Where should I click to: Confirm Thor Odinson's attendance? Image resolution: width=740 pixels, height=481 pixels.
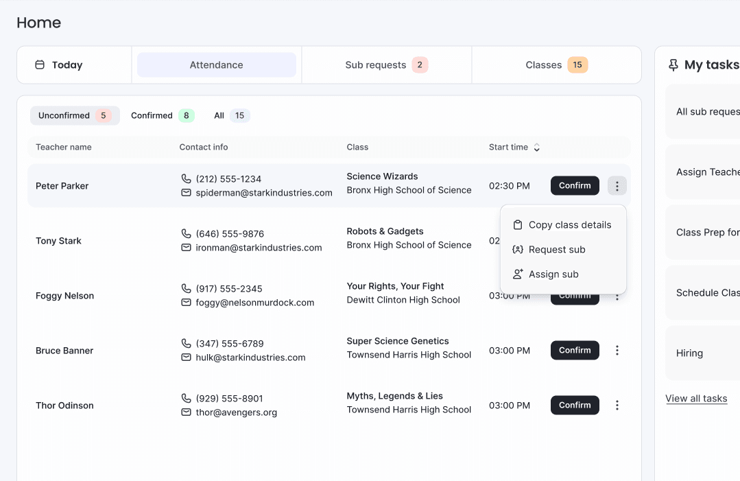[575, 405]
